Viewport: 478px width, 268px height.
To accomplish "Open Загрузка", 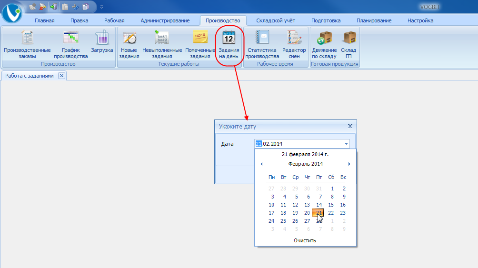I will coord(102,41).
